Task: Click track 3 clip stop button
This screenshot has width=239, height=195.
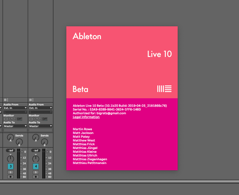Action: coord(5,100)
